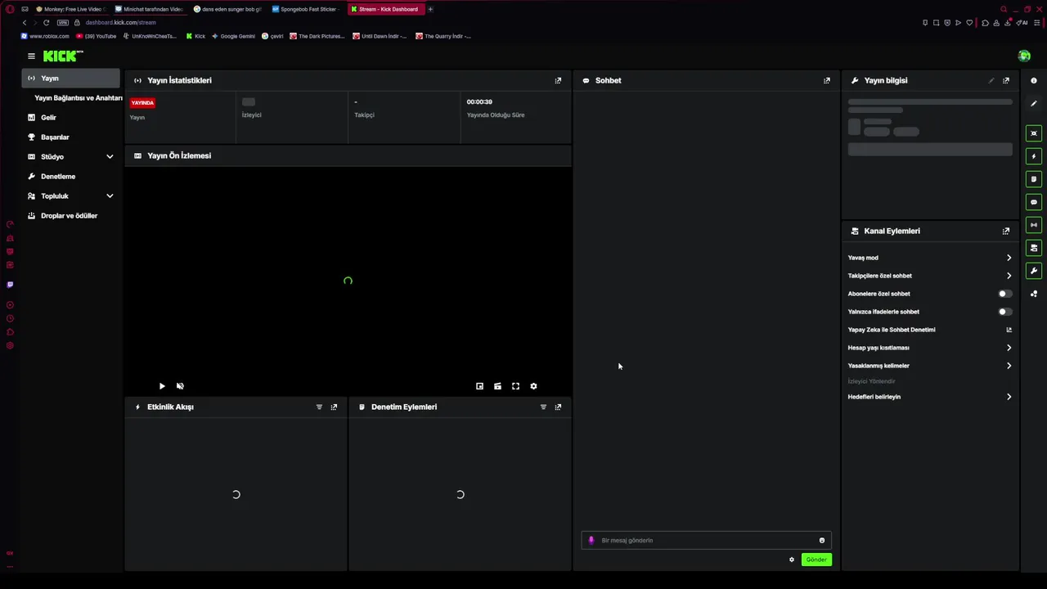This screenshot has height=589, width=1047.
Task: Open the user avatar menu
Action: click(x=1024, y=56)
